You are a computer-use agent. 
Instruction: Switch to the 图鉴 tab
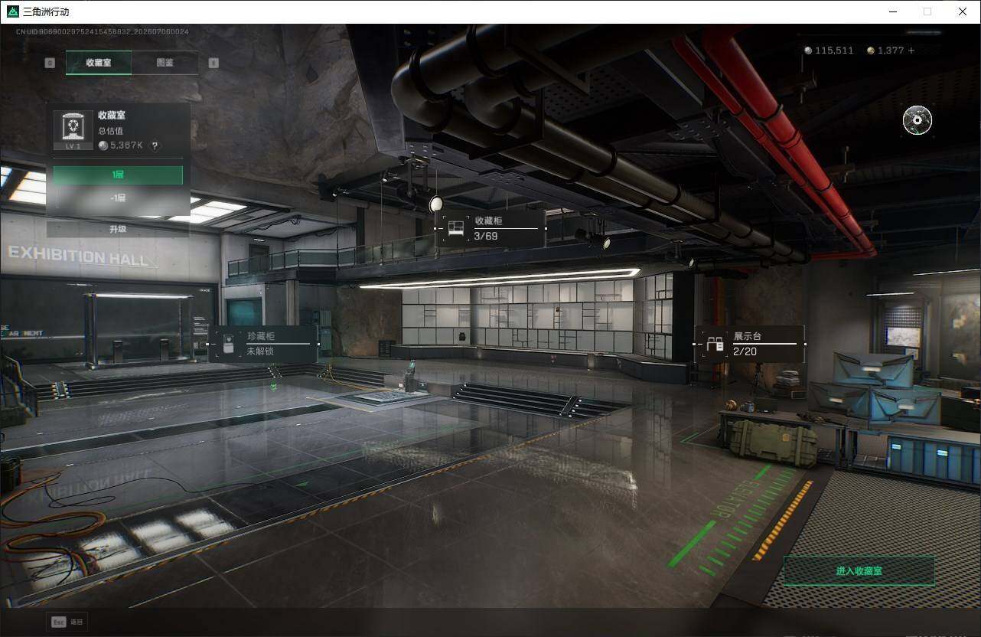tap(165, 63)
